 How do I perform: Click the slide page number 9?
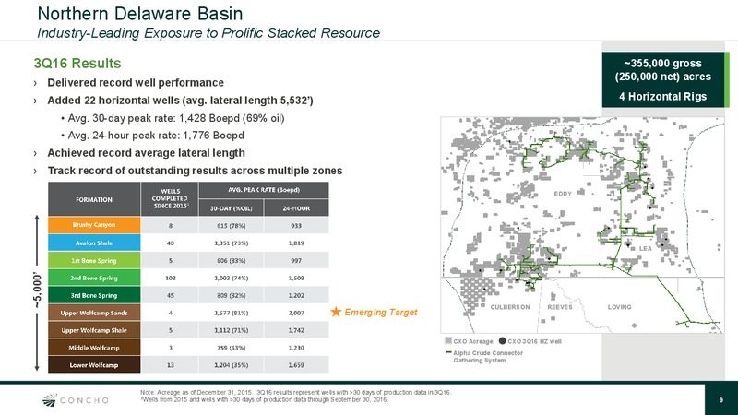[x=721, y=400]
